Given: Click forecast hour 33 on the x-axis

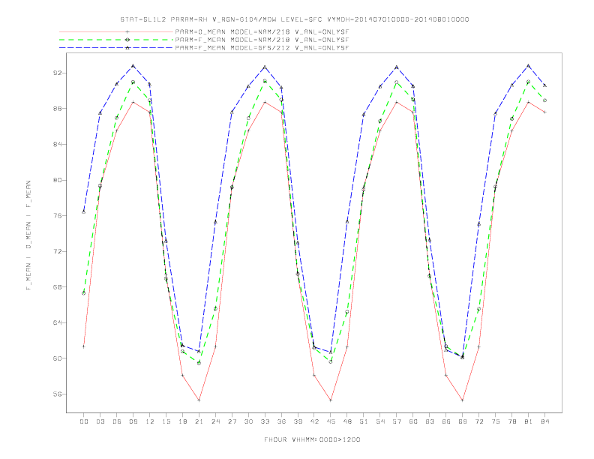Looking at the screenshot, I should pyautogui.click(x=265, y=421).
